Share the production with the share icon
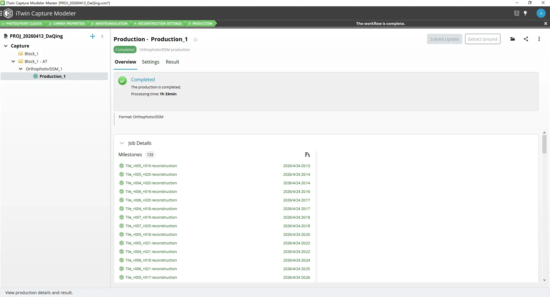This screenshot has width=550, height=297. [526, 39]
